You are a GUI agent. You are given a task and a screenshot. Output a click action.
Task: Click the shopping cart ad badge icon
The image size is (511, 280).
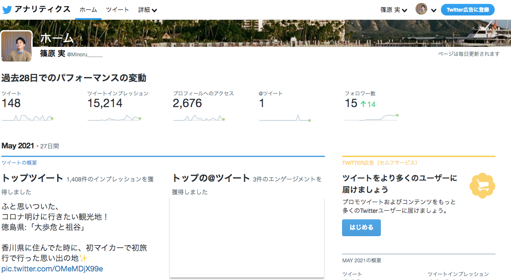[x=482, y=185]
